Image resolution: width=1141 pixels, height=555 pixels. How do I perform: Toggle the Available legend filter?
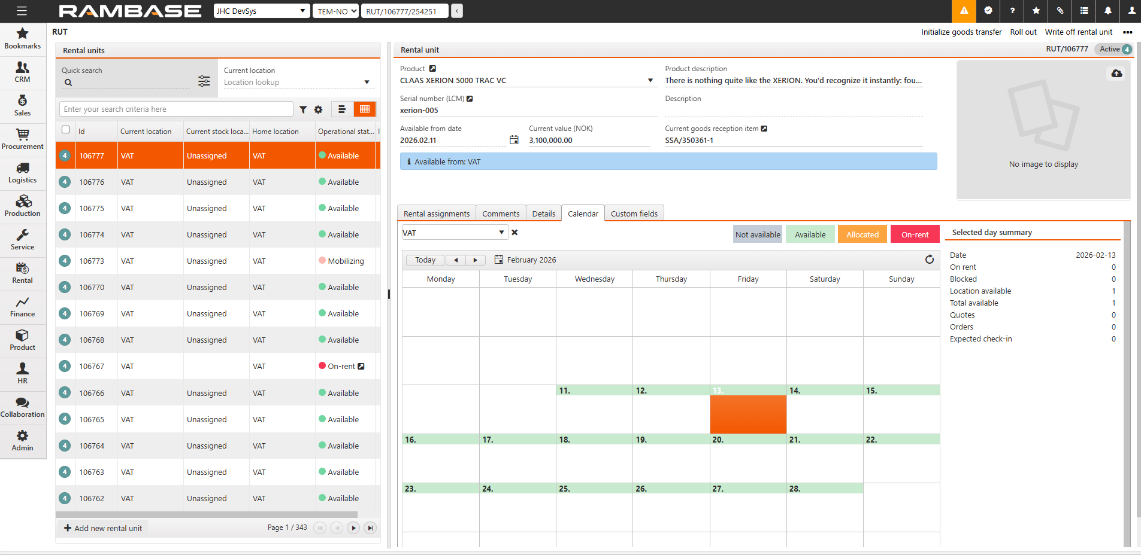pyautogui.click(x=810, y=234)
